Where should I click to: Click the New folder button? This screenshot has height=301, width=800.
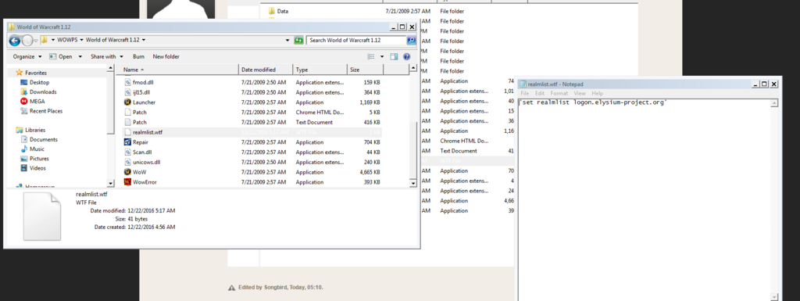pyautogui.click(x=166, y=56)
